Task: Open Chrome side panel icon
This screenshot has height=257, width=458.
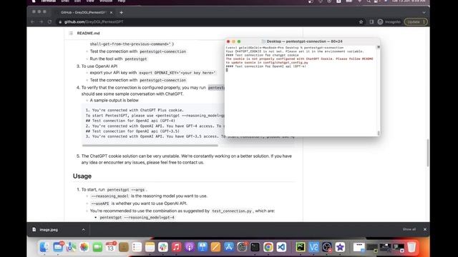Action: pos(371,22)
